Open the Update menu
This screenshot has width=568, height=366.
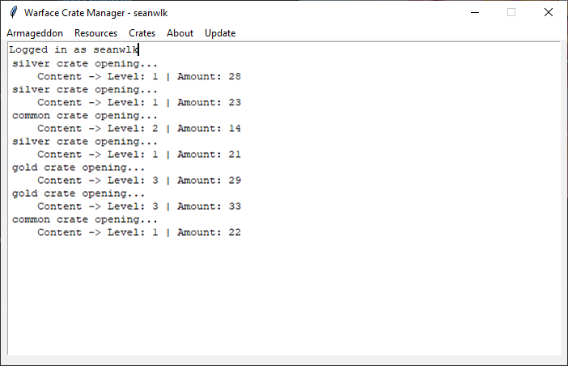pos(220,33)
